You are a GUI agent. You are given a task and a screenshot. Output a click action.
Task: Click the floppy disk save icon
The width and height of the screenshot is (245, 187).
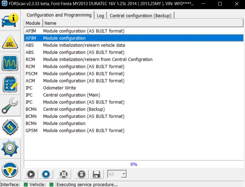point(96,174)
